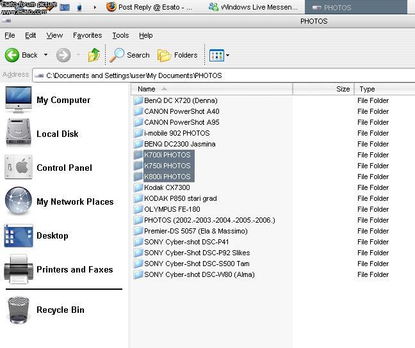Go up one folder level icon
The height and width of the screenshot is (348, 415).
94,55
